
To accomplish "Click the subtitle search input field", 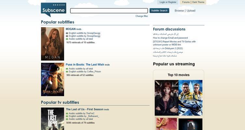I will click(x=109, y=11).
